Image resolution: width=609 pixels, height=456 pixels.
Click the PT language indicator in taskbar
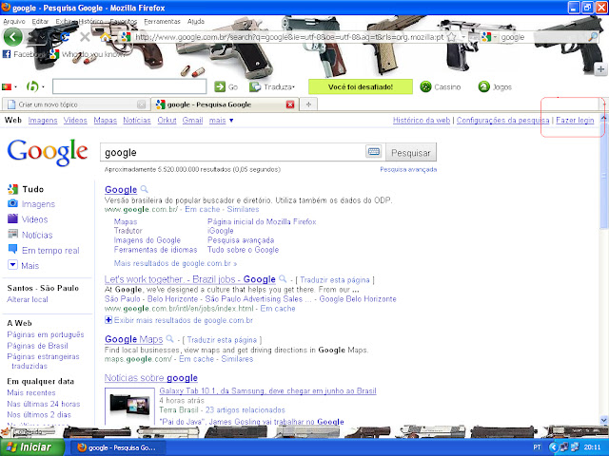(537, 447)
